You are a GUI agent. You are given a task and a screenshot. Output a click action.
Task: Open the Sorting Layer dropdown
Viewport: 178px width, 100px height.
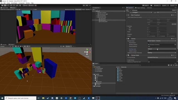[x=162, y=49]
